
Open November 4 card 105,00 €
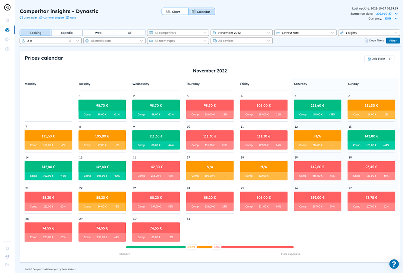point(264,109)
